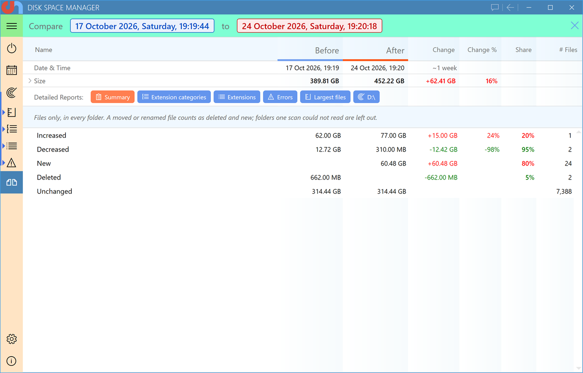Open settings gear icon

[x=12, y=339]
